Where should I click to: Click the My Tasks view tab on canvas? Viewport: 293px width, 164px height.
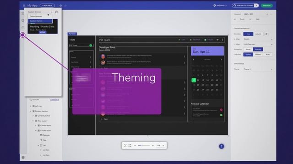(72, 34)
